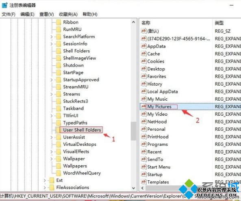Click REG_SZ type of (默认) value
Screen dimensions: 241x201
[x=223, y=31]
